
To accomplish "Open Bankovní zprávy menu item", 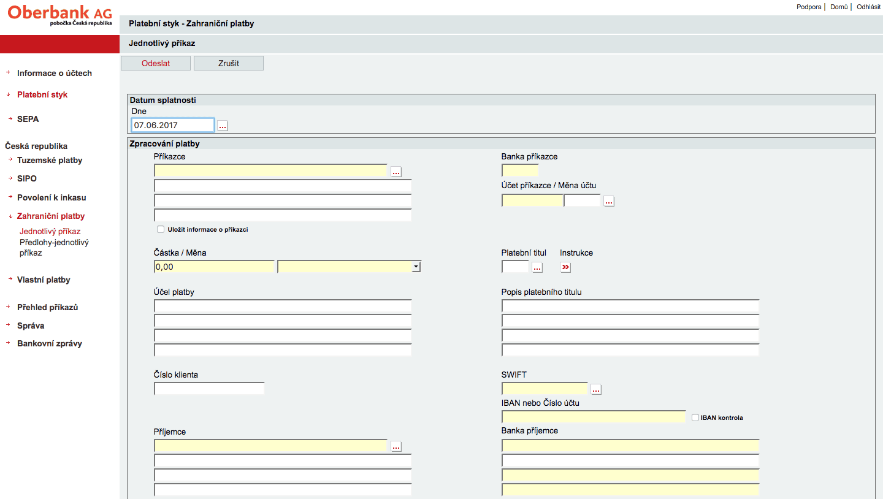I will pyautogui.click(x=50, y=343).
